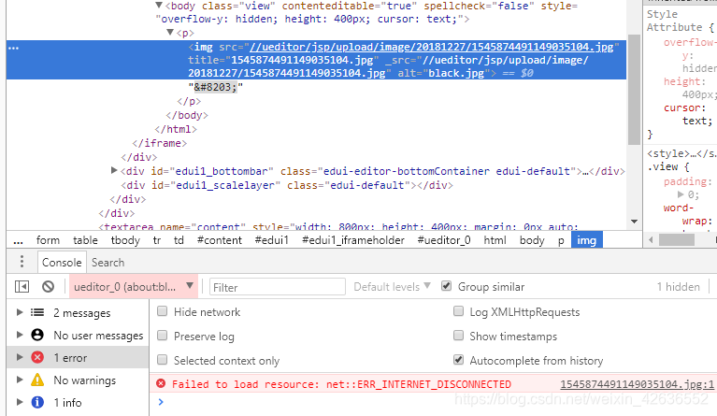The width and height of the screenshot is (717, 416).
Task: Select the #edui1 breadcrumb item
Action: [272, 240]
